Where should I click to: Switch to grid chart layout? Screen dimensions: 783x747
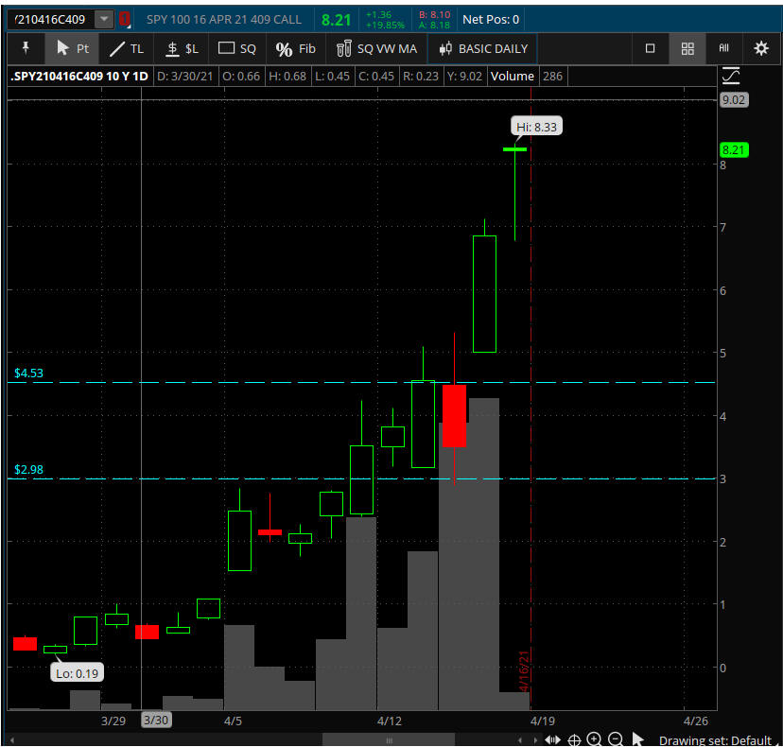(687, 48)
